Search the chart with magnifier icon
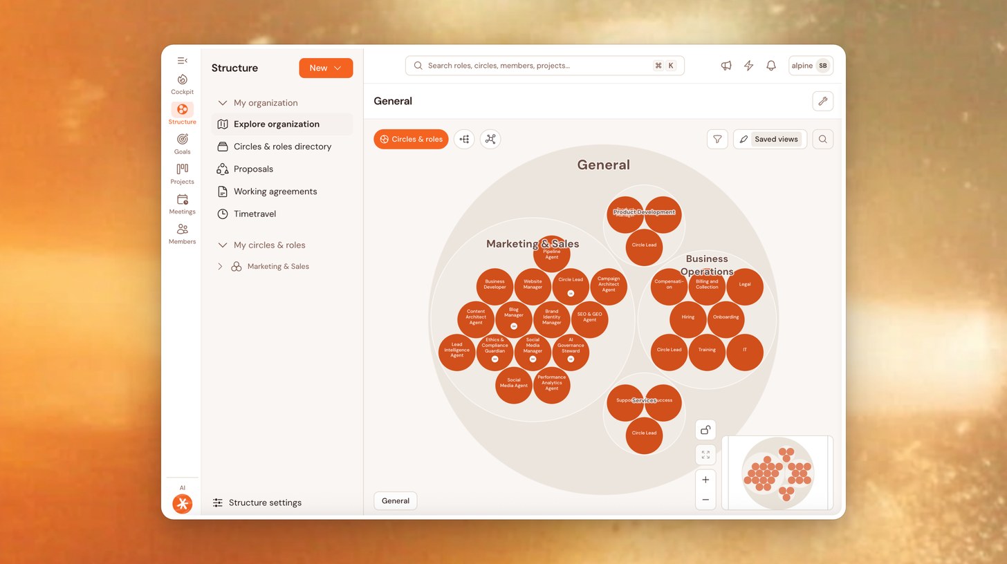This screenshot has height=564, width=1007. 823,139
